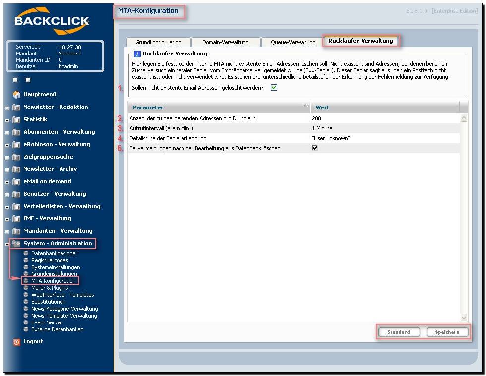Click the Newsletter - Redaktion folder icon
The width and height of the screenshot is (486, 376).
[16, 107]
